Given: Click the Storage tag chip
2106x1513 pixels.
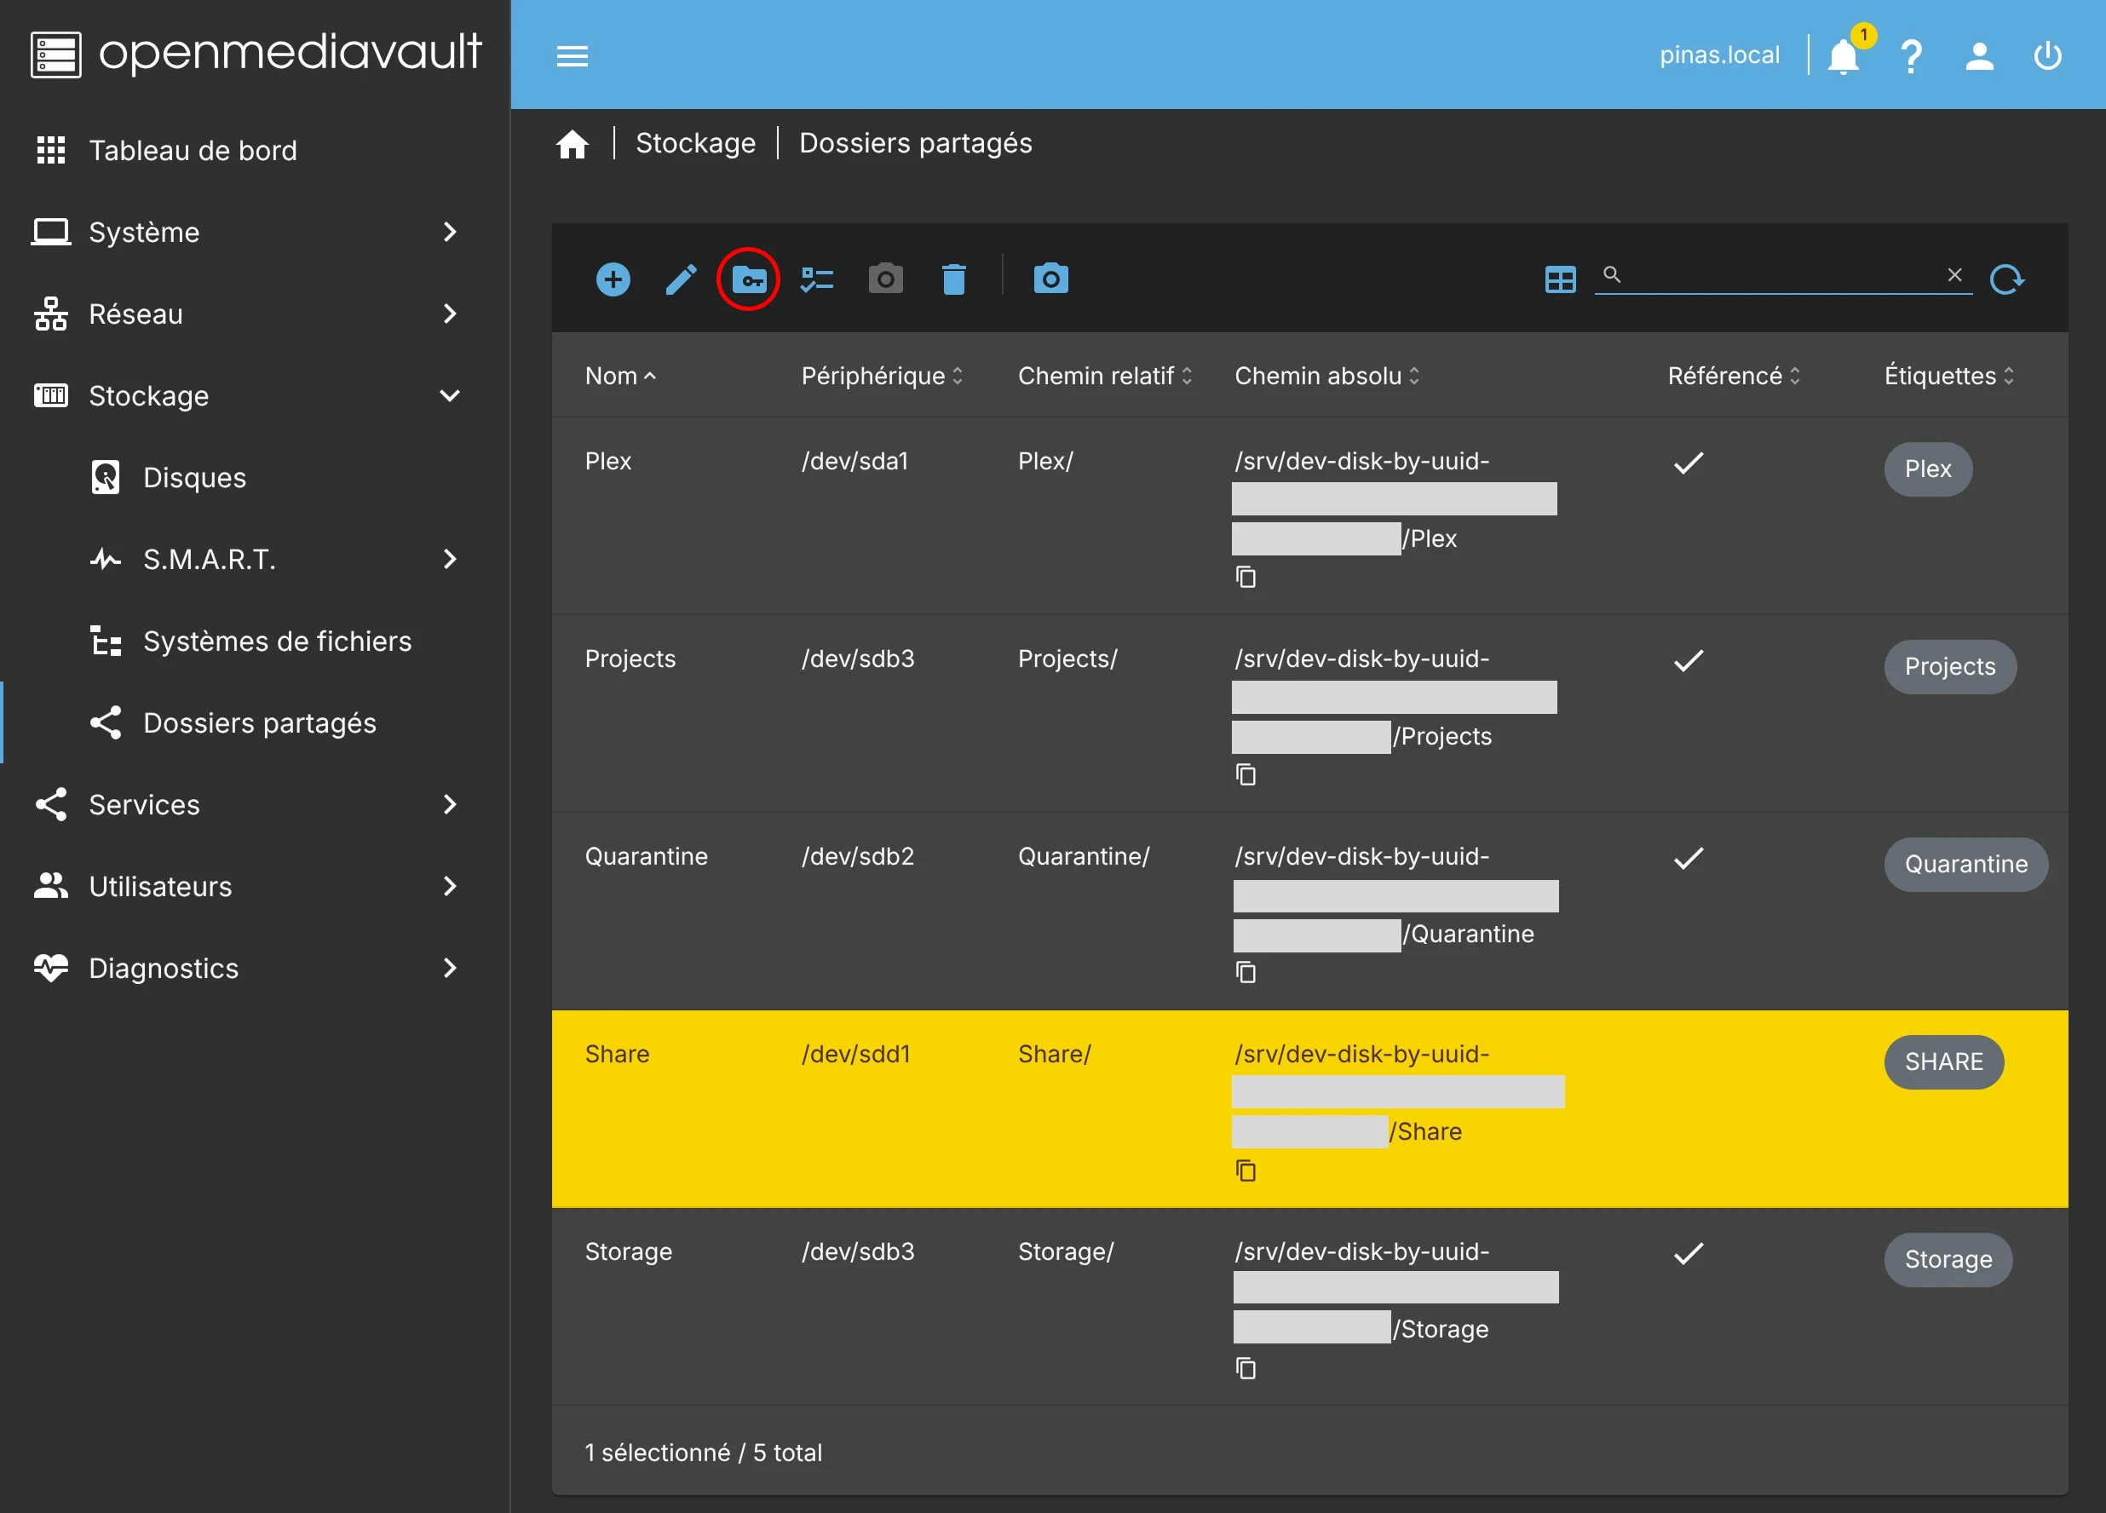Looking at the screenshot, I should (x=1948, y=1259).
